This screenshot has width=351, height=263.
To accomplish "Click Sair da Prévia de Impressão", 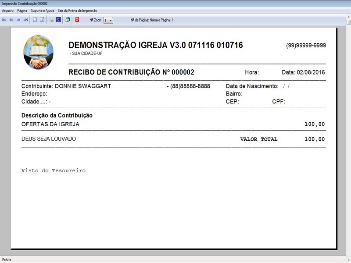I will coord(78,11).
